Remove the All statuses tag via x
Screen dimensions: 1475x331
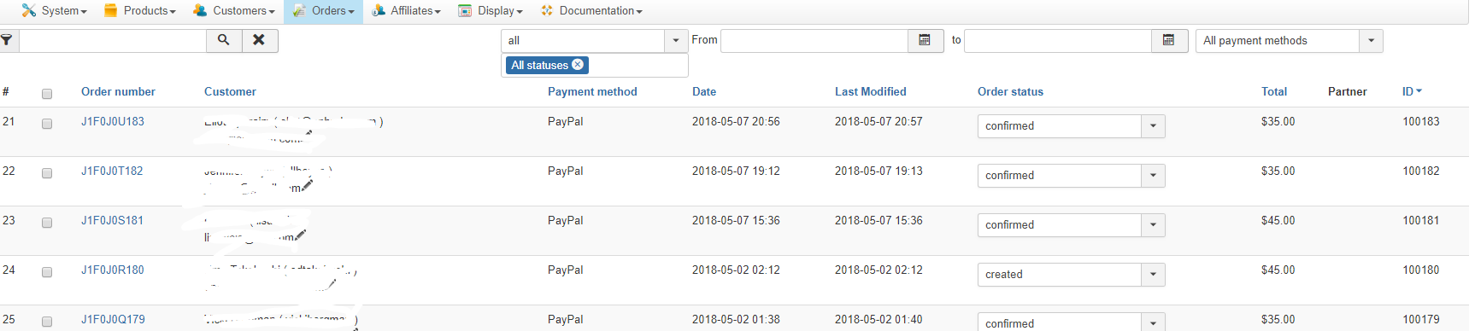click(x=578, y=65)
